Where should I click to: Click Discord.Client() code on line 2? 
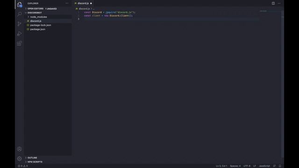click(121, 15)
